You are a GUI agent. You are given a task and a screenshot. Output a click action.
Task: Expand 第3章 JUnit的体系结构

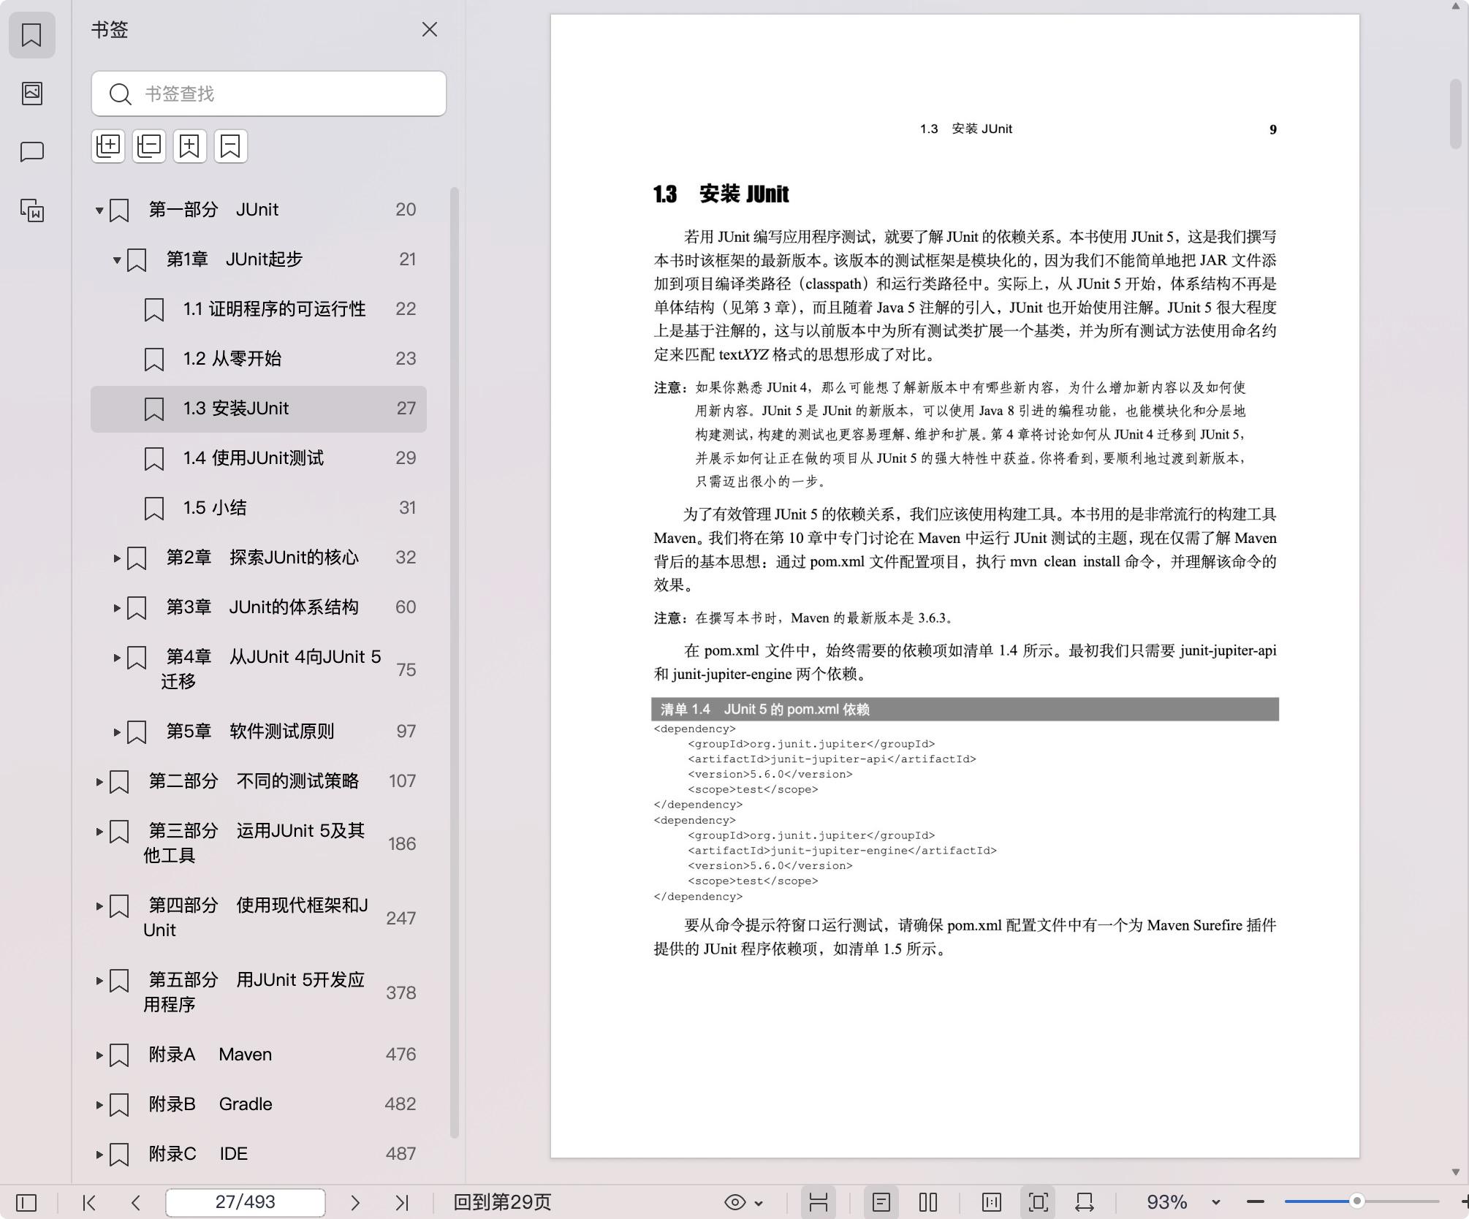point(117,608)
